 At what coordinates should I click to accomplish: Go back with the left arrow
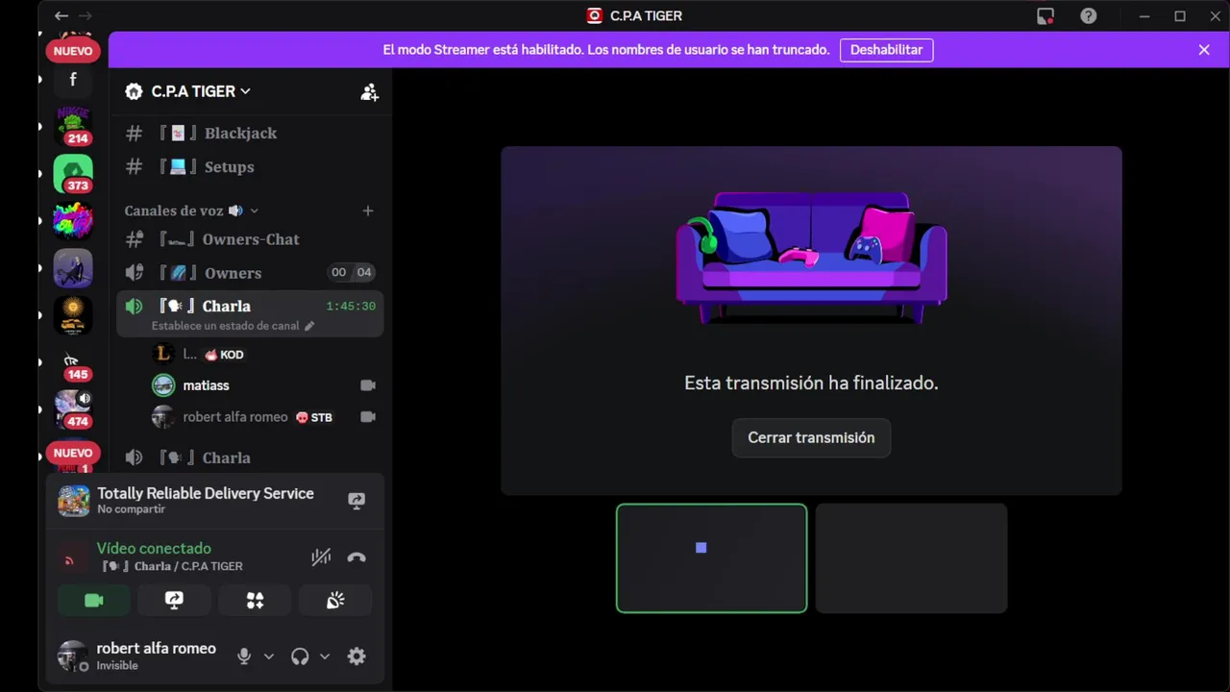[61, 16]
